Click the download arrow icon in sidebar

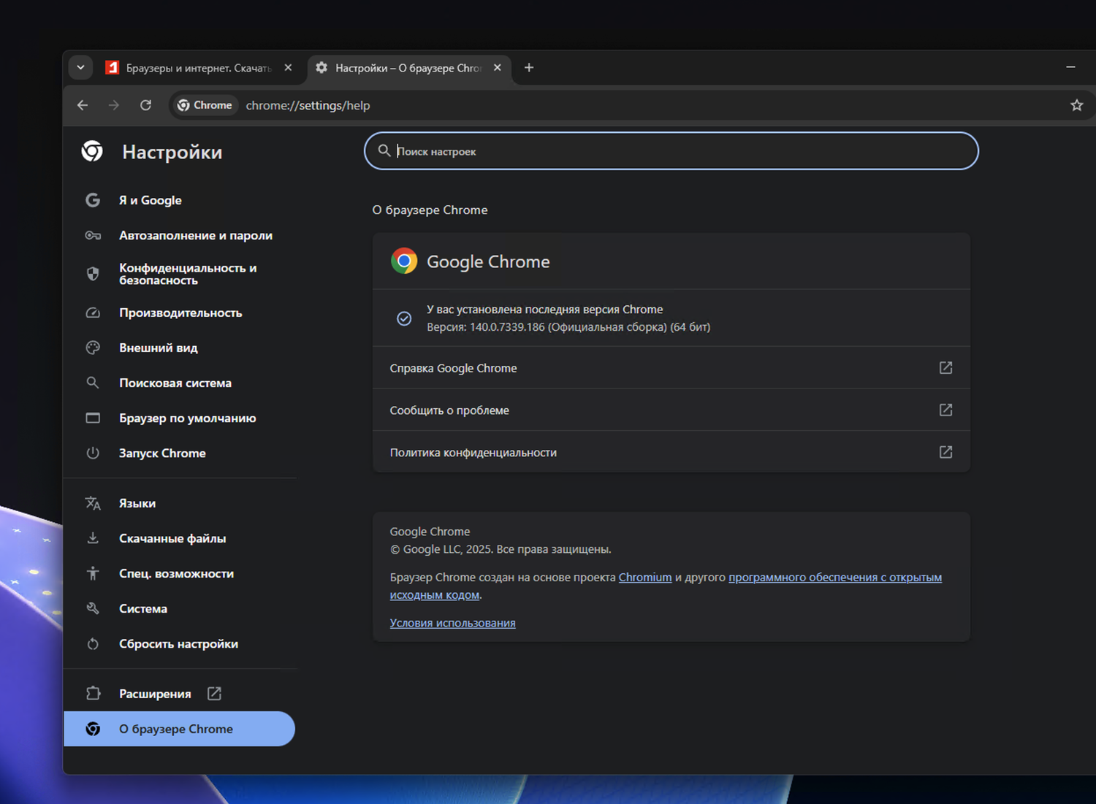click(x=93, y=538)
